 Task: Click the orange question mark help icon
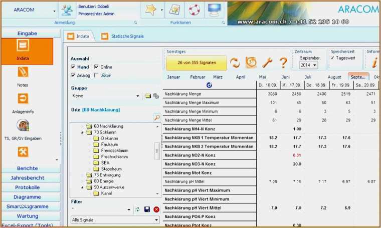coord(283,62)
